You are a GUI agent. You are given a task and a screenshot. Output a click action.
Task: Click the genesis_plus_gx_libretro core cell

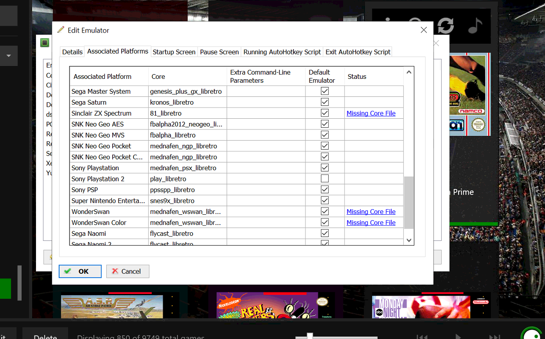click(188, 91)
